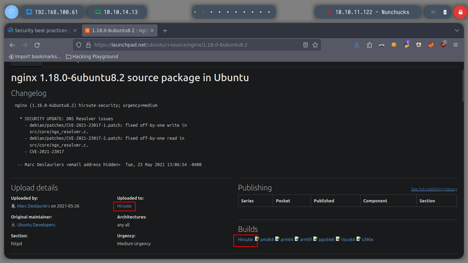Open the armhf build link
The image size is (468, 263).
pos(306,240)
